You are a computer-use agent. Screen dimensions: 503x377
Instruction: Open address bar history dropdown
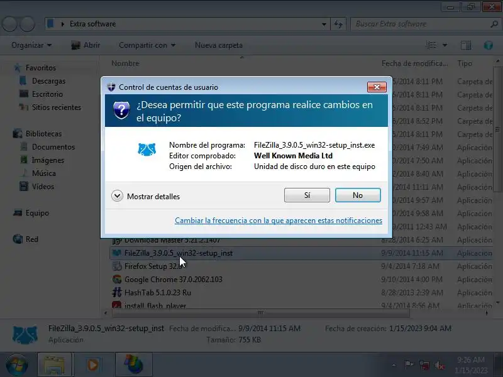point(324,24)
